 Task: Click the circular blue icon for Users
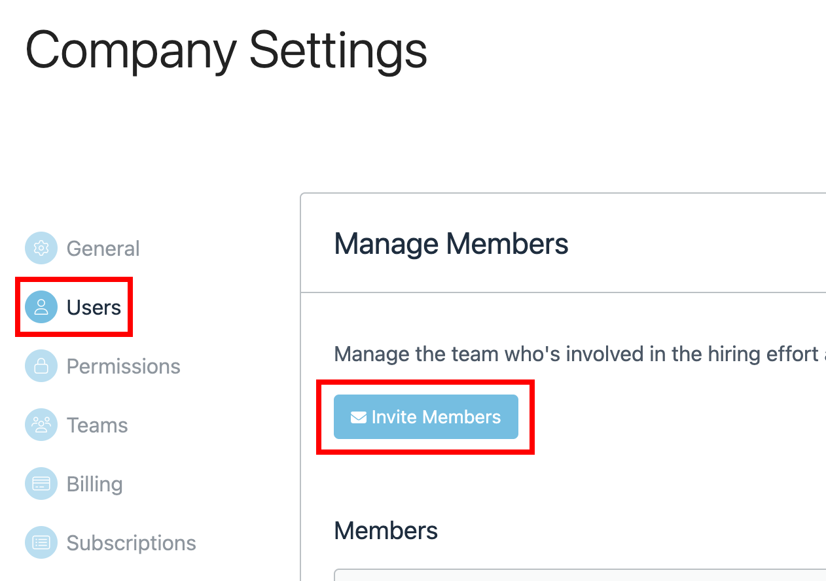point(41,306)
